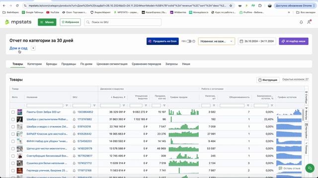Open filter funnel for Упущенная выручка column
The width and height of the screenshot is (318, 178).
tap(146, 105)
